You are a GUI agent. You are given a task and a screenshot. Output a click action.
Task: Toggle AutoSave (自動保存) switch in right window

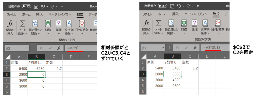point(162,6)
